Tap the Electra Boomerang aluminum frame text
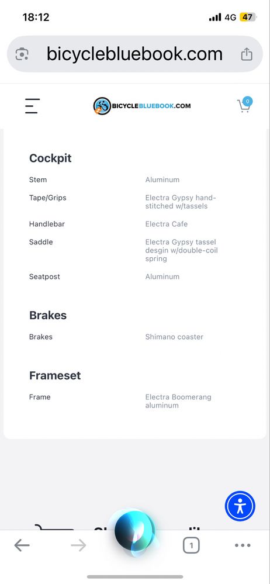This screenshot has height=584, width=270. pos(178,401)
